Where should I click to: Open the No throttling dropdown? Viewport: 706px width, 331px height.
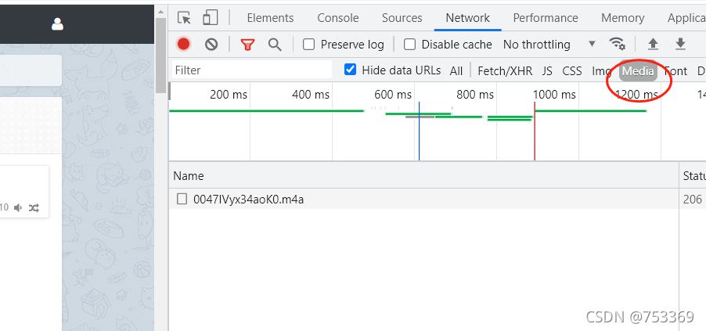549,44
